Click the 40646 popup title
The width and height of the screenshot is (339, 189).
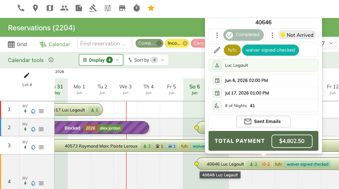pos(263,22)
